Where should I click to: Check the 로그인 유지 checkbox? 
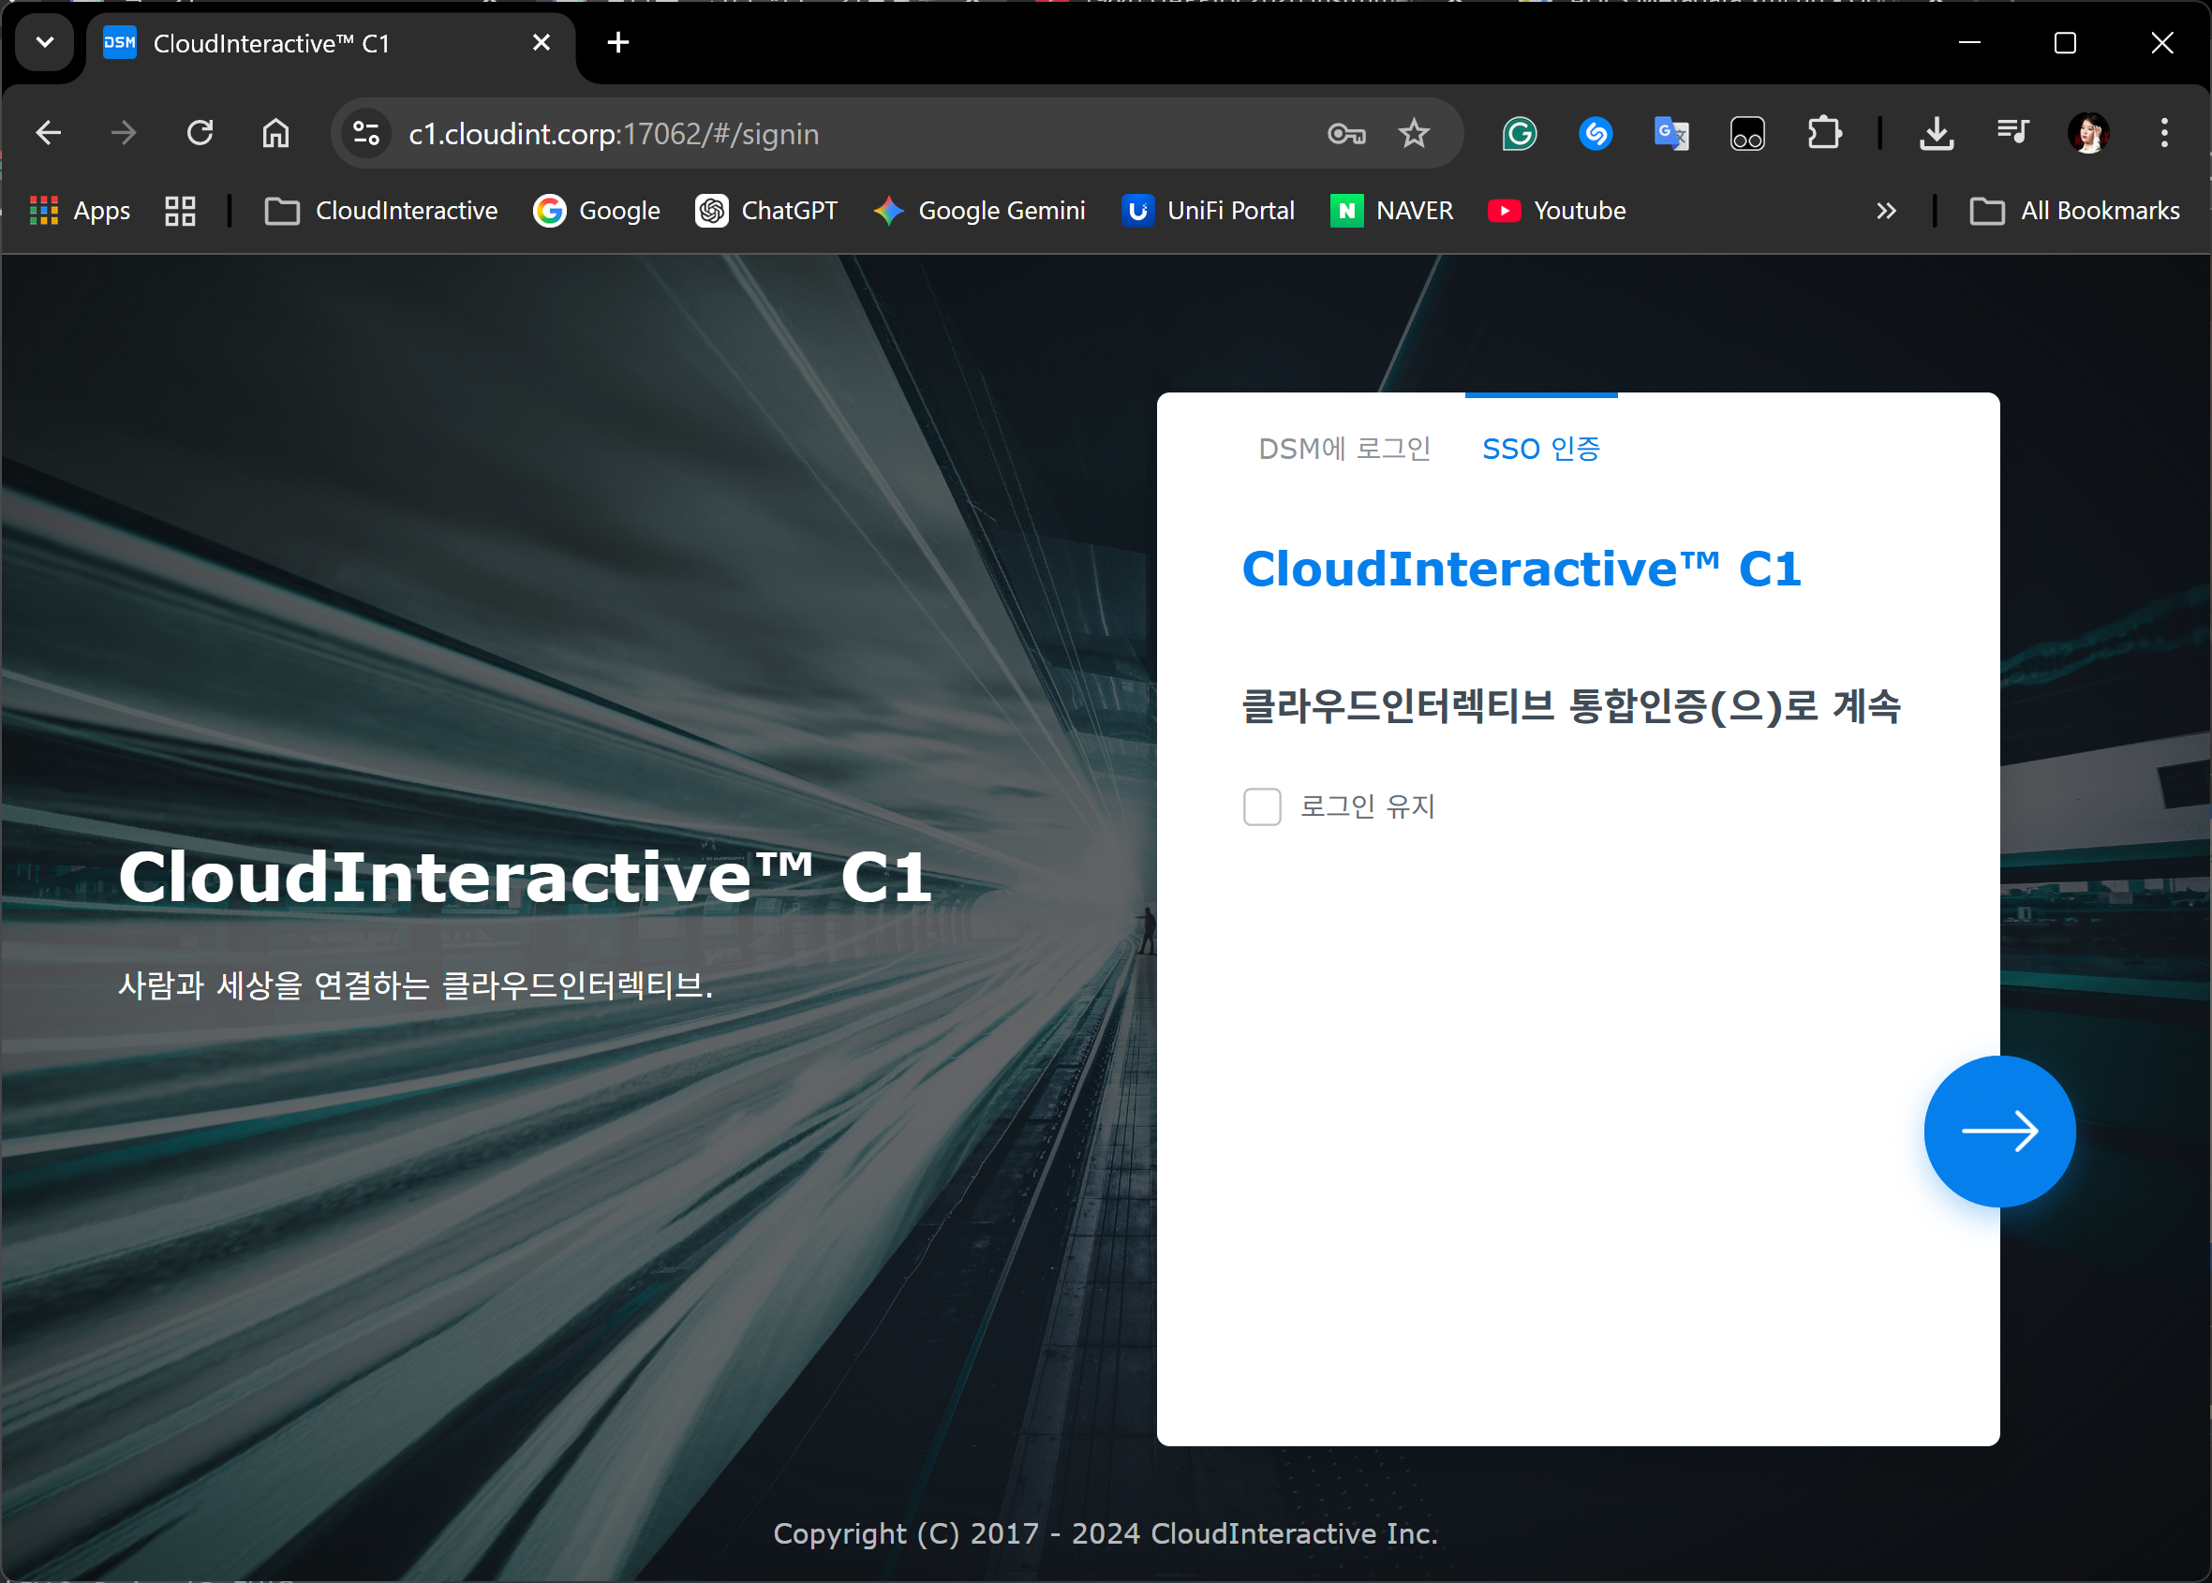pyautogui.click(x=1261, y=807)
